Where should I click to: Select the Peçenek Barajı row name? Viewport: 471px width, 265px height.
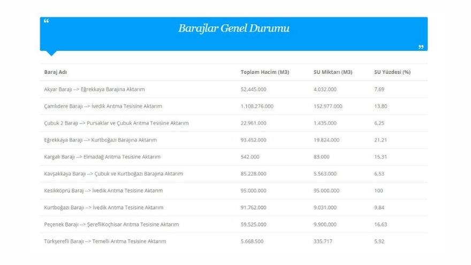click(x=111, y=224)
